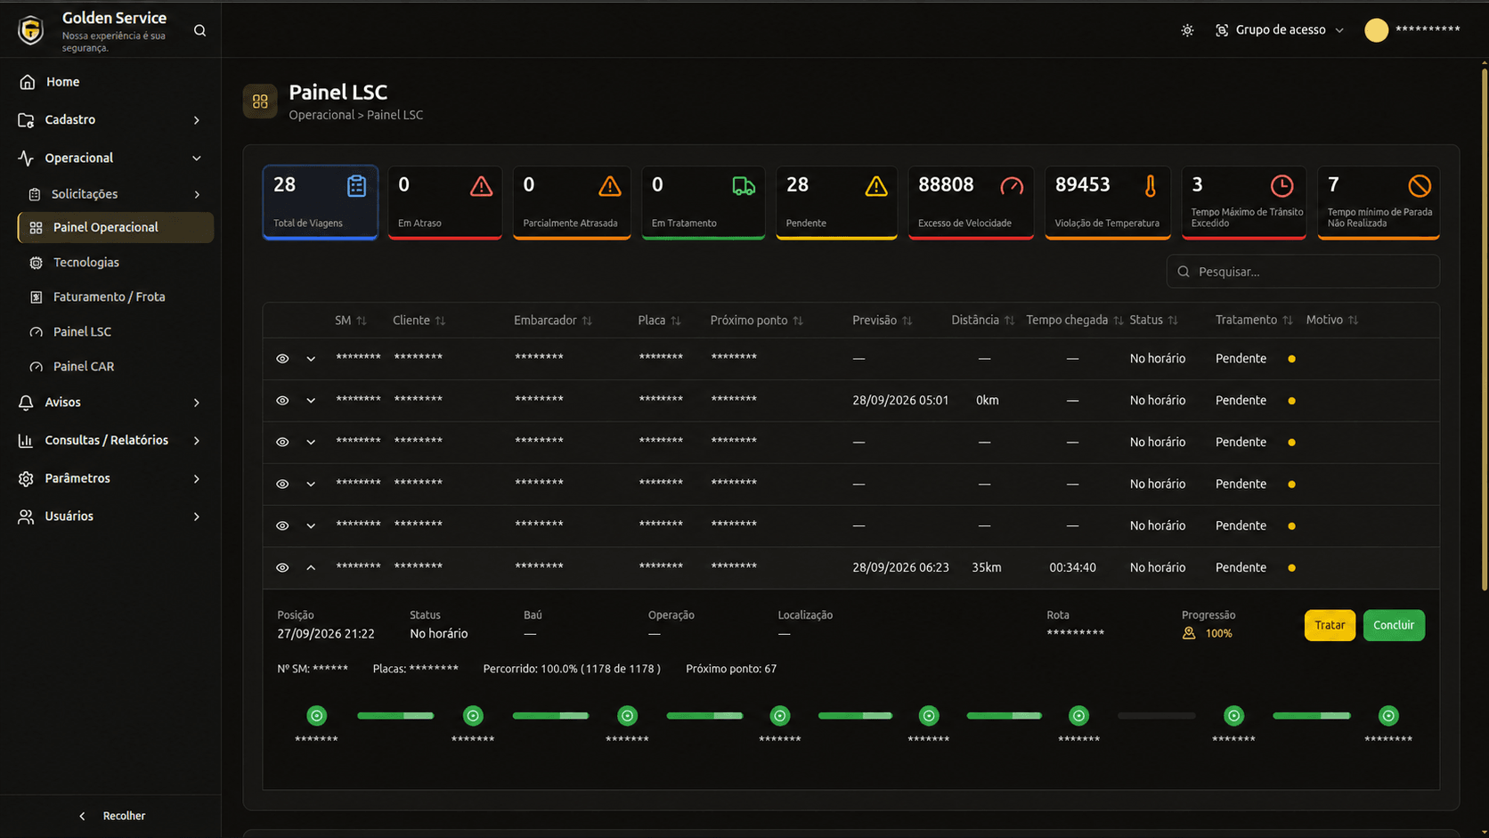Click eye icon of third table row
The width and height of the screenshot is (1489, 838).
pyautogui.click(x=282, y=443)
